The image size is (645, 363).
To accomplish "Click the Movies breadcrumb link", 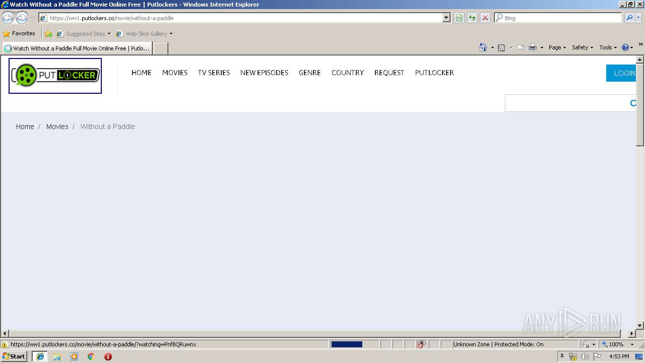I will coord(57,127).
